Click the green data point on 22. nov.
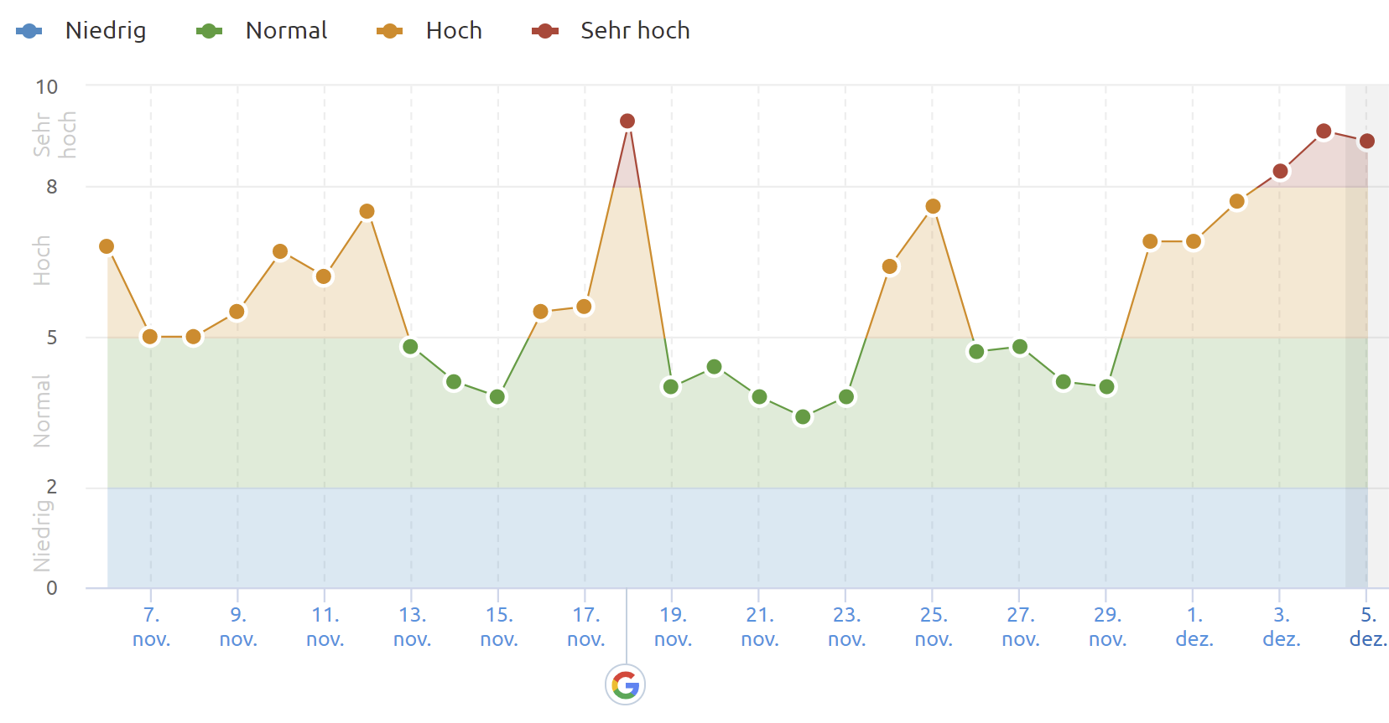Screen dimensions: 1389x723 (x=803, y=417)
